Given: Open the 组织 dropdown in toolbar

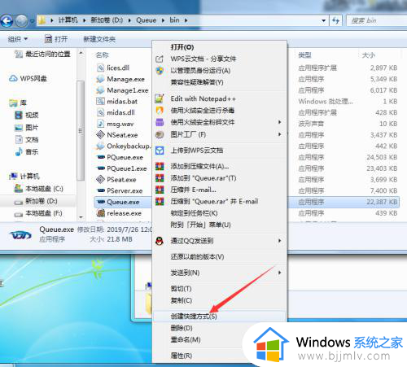Looking at the screenshot, I should pos(18,39).
